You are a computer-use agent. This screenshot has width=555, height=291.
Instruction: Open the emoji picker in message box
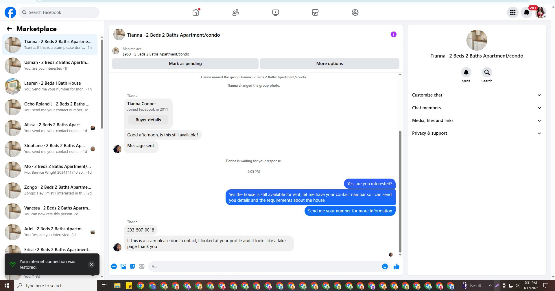click(385, 266)
